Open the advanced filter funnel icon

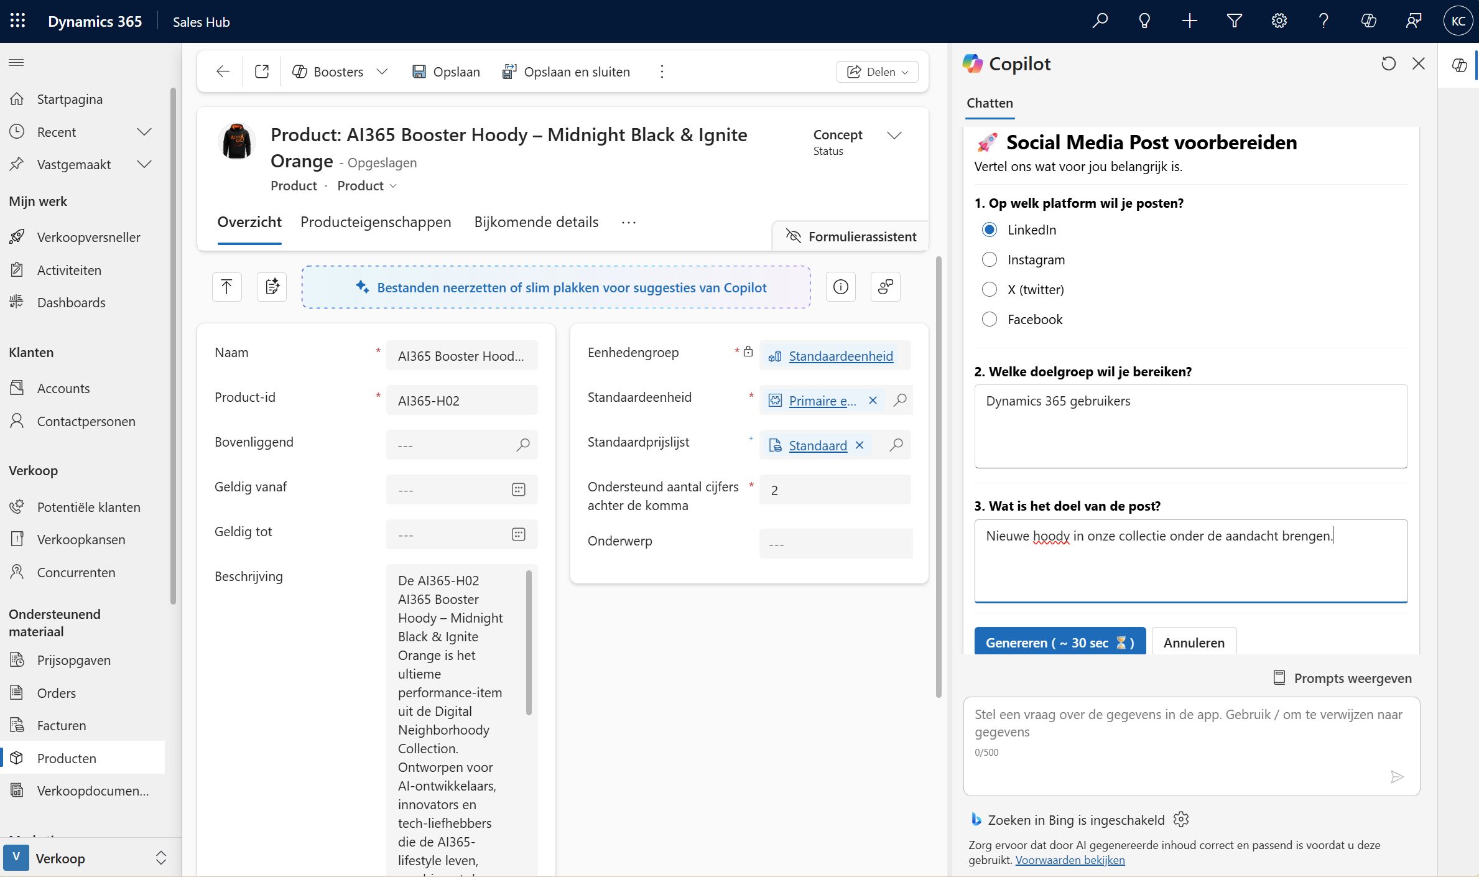click(1234, 21)
